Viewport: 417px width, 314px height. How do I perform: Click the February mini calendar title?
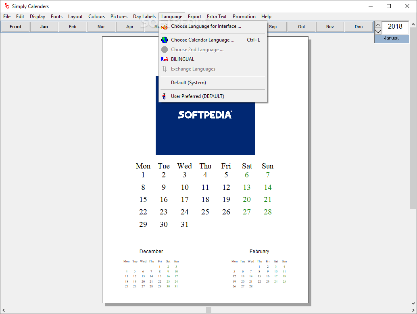pyautogui.click(x=259, y=251)
